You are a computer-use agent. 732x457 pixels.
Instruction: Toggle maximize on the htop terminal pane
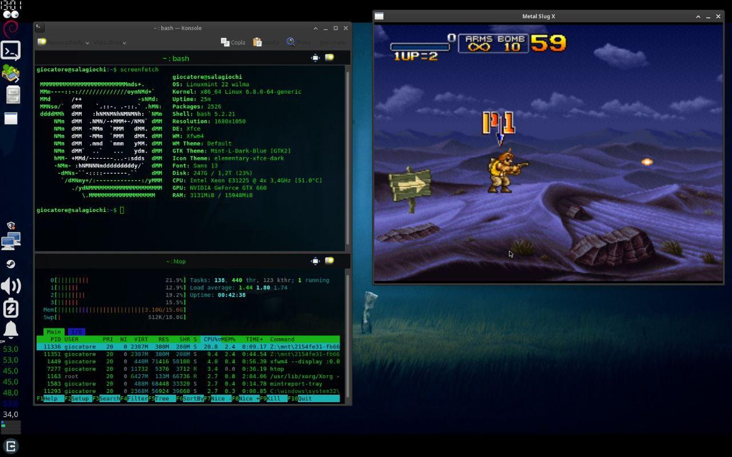coord(315,261)
